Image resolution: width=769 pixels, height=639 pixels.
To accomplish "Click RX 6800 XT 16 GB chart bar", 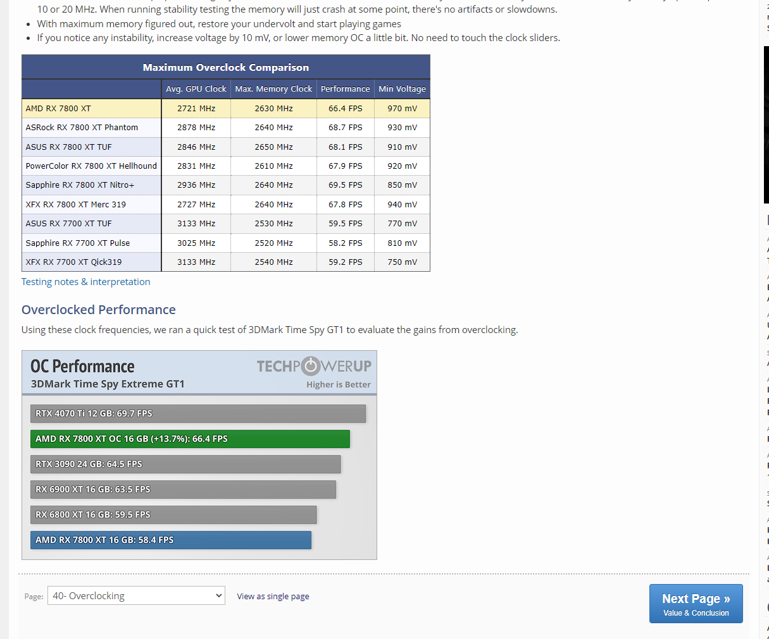I will click(x=173, y=514).
